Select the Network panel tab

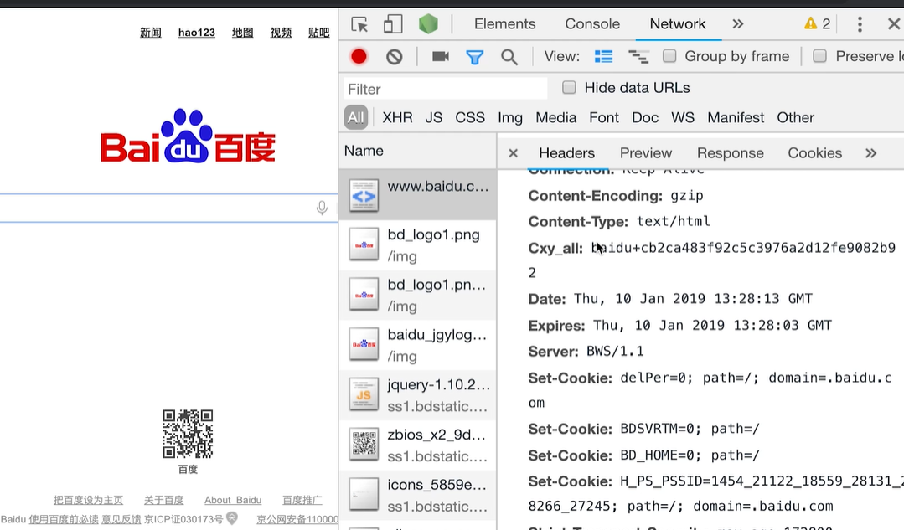(x=678, y=24)
